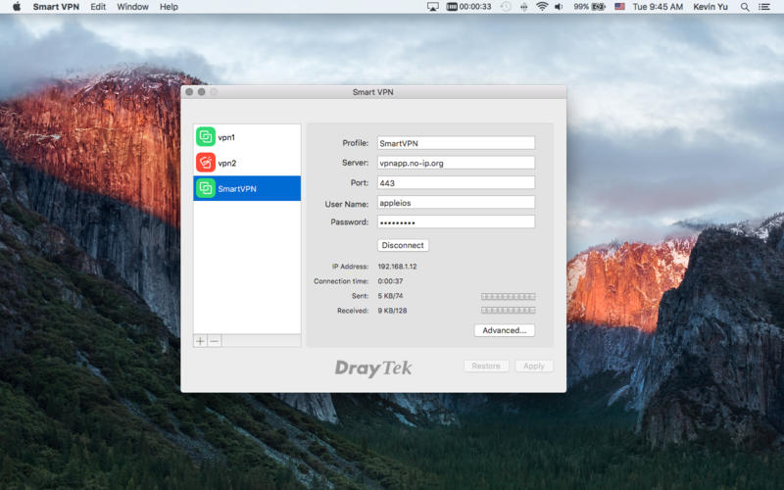Image resolution: width=784 pixels, height=490 pixels.
Task: Open the Window menu
Action: point(132,7)
